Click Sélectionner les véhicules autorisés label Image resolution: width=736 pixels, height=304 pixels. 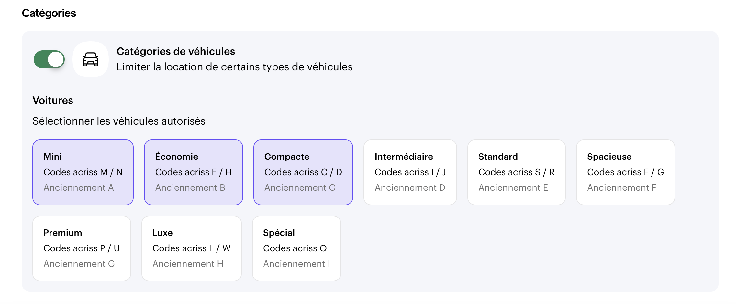(x=119, y=121)
